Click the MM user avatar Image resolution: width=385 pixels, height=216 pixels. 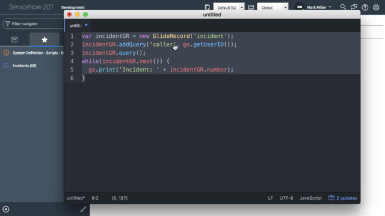[300, 7]
